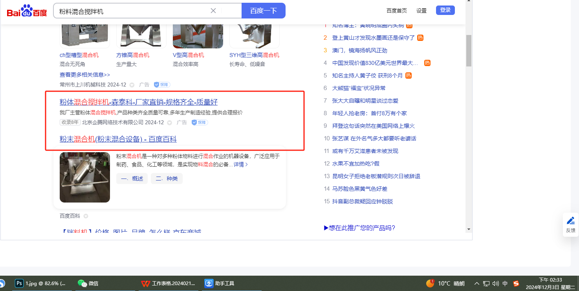Open hot topic 年轻人抢老房：首付8万有个家
The width and height of the screenshot is (579, 291).
(x=370, y=113)
